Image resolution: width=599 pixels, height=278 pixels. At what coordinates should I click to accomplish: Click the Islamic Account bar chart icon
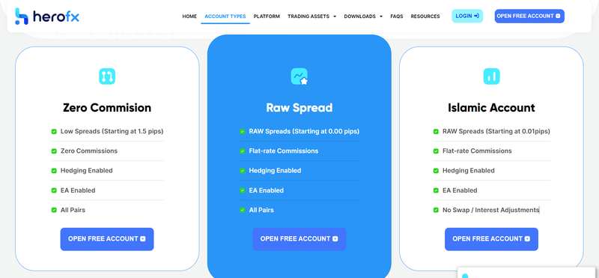[x=491, y=76]
